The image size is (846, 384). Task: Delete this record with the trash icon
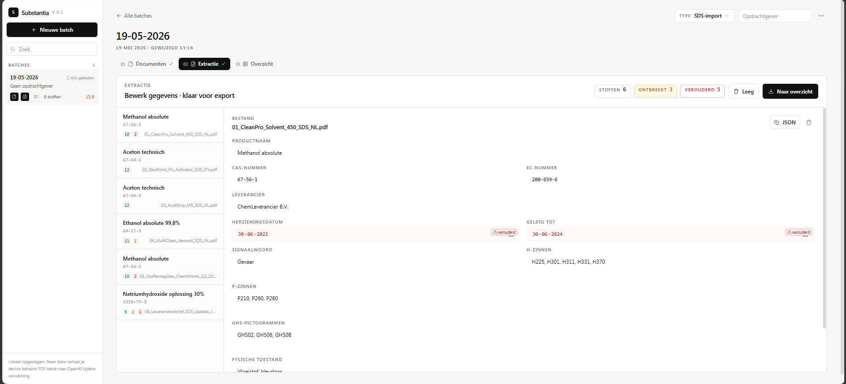(809, 123)
